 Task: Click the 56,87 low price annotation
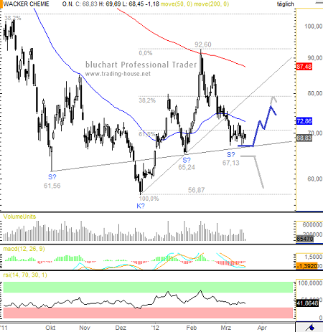[x=197, y=190]
